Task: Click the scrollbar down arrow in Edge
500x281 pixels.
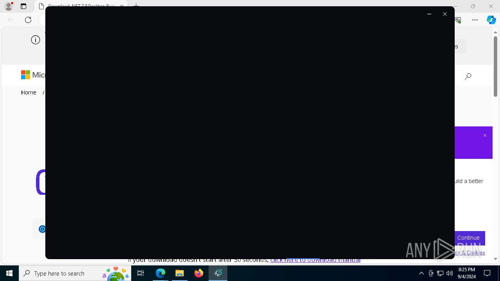Action: coord(495,259)
